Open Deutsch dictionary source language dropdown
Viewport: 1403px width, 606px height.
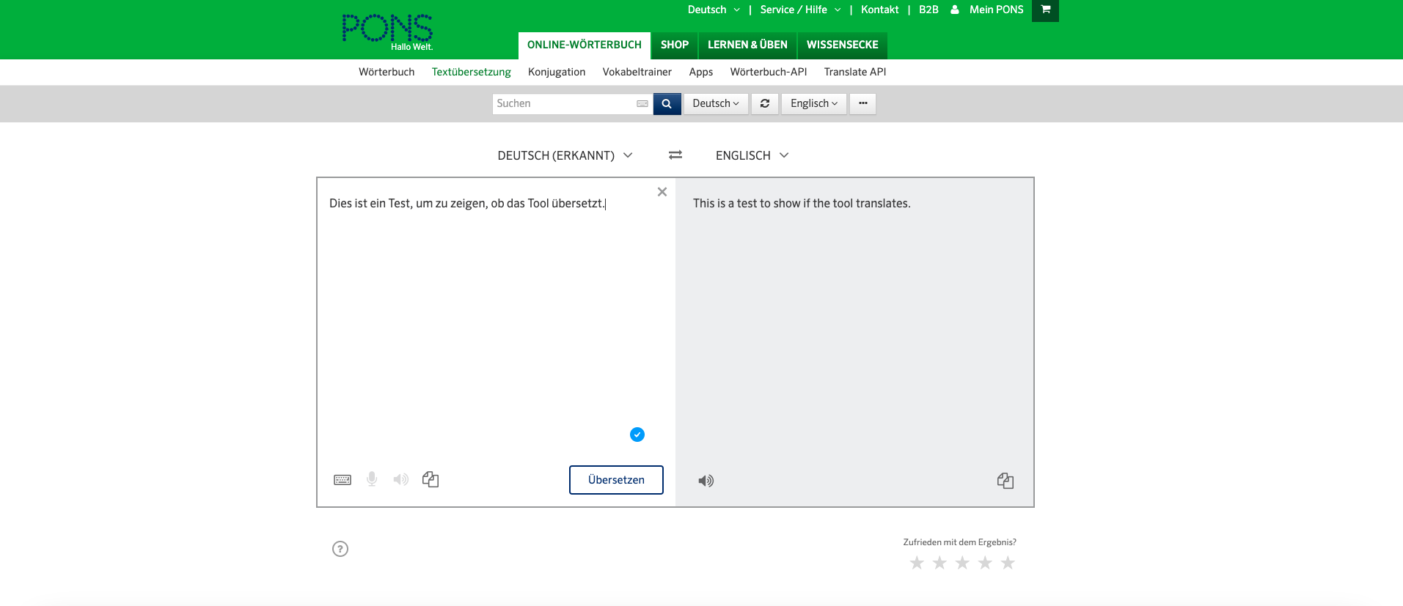click(716, 104)
